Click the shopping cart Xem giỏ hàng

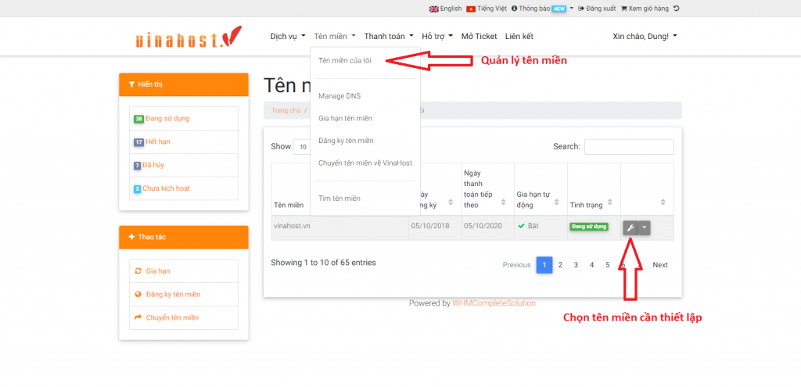click(644, 9)
